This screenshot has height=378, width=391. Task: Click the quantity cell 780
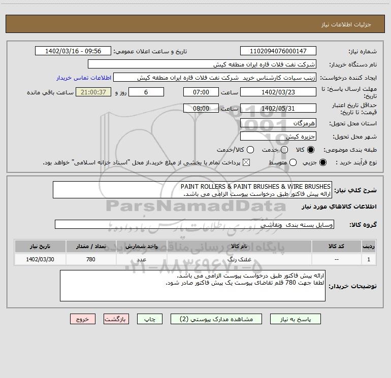[x=91, y=259]
